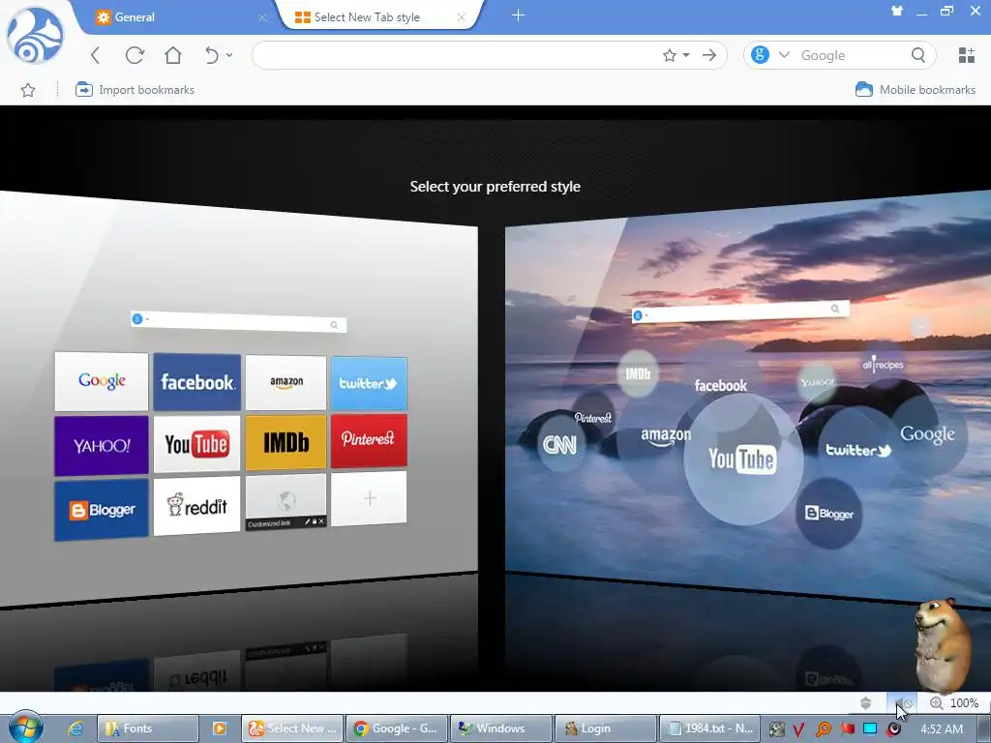
Task: Click the ad block shield status icon
Action: [866, 703]
